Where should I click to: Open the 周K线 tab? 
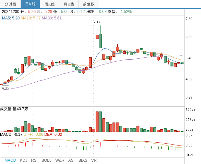pyautogui.click(x=50, y=4)
